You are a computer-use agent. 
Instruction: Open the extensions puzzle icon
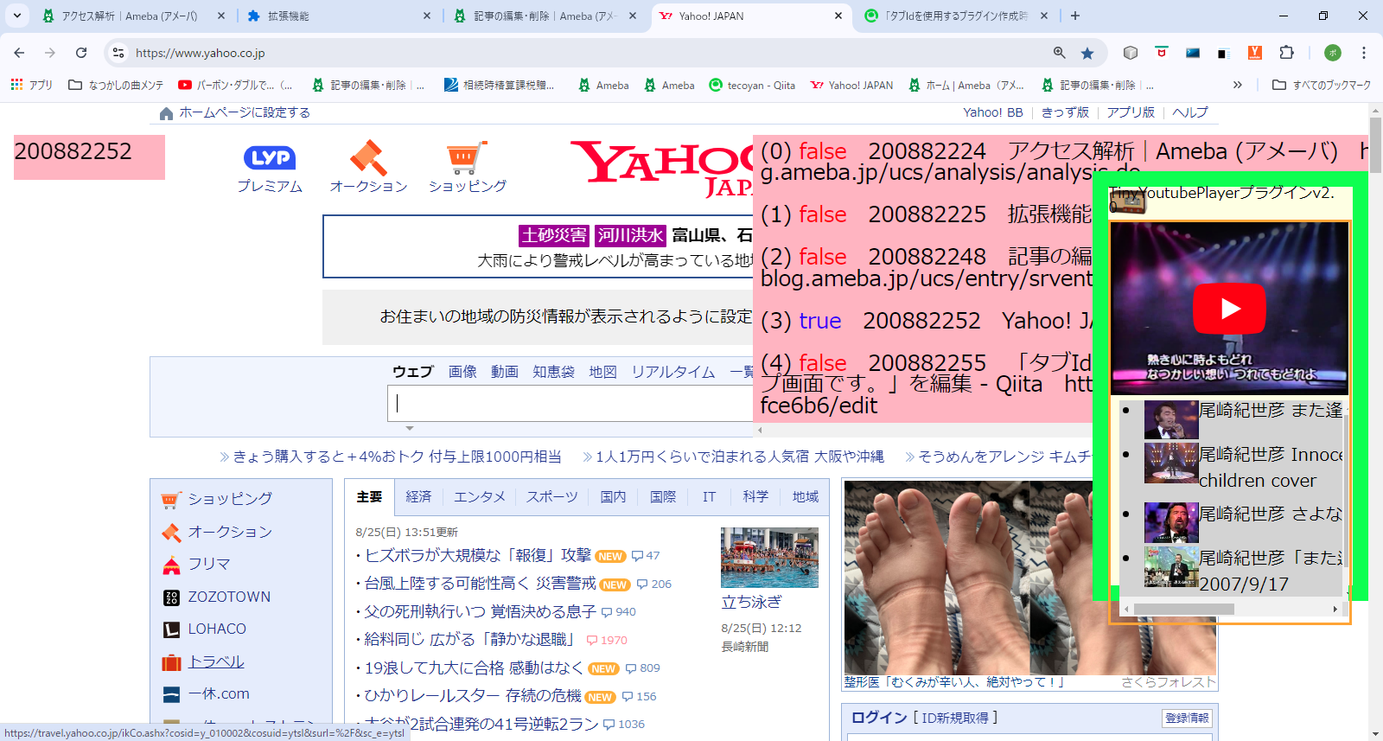coord(1286,53)
